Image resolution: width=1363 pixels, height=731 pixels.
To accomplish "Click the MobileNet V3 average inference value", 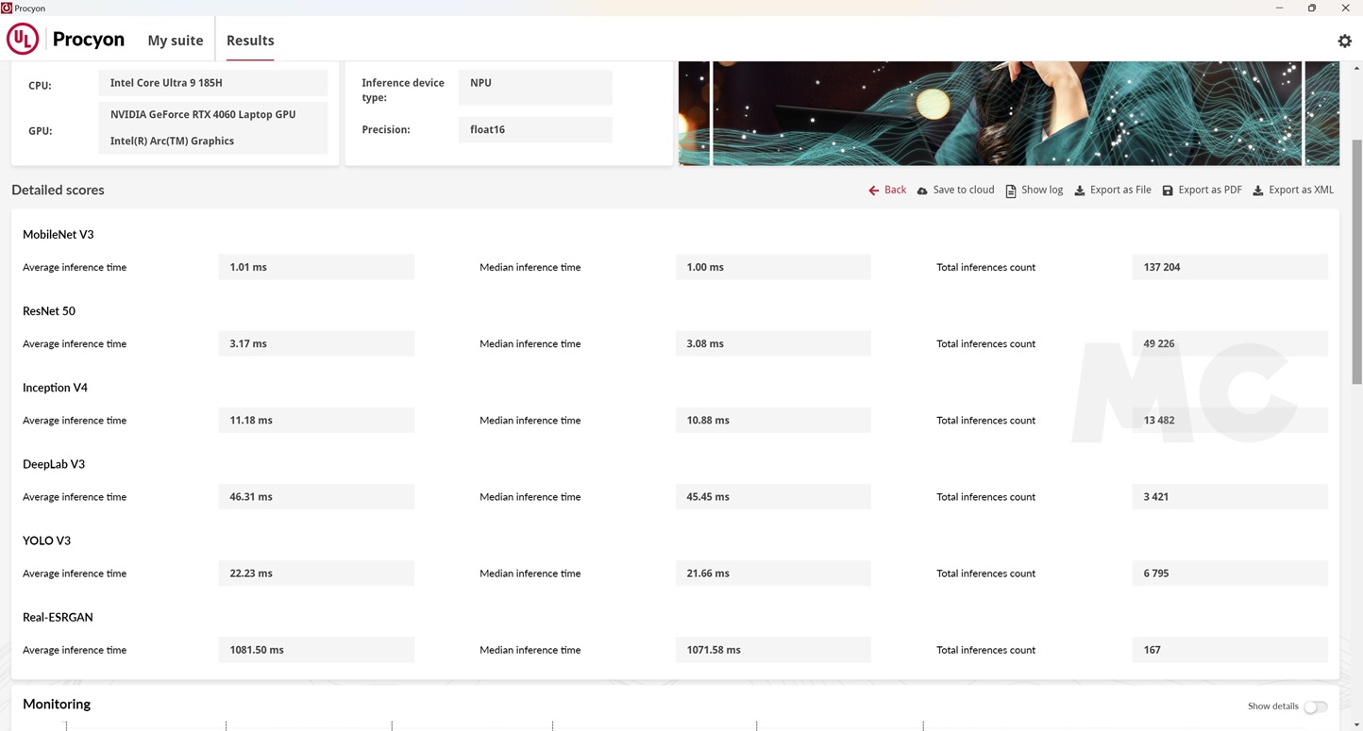I will point(315,267).
